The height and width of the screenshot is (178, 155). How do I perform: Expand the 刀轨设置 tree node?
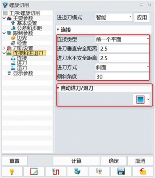point(4,48)
